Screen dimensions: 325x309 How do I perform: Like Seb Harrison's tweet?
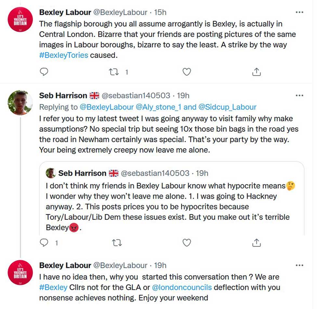click(187, 242)
